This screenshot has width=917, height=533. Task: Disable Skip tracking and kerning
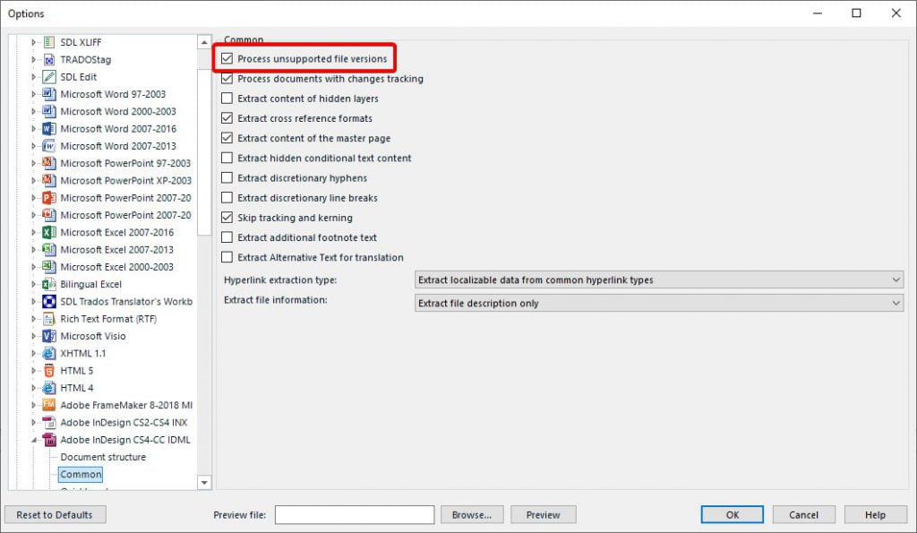(226, 217)
